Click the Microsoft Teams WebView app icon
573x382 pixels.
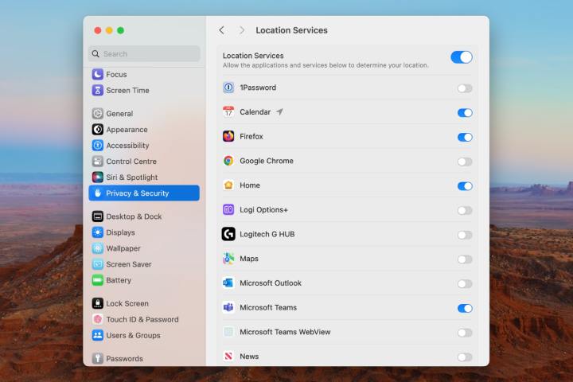(228, 332)
